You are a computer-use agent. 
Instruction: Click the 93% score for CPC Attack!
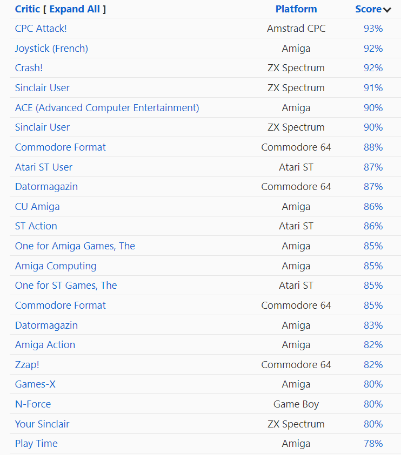pyautogui.click(x=373, y=28)
